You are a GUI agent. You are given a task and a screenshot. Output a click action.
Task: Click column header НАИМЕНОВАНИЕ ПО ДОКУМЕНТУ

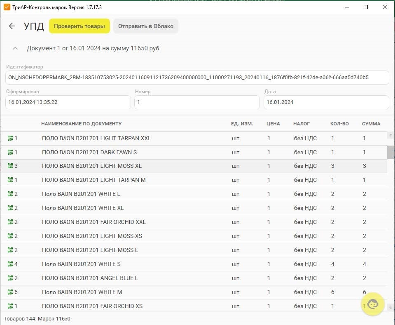[82, 124]
